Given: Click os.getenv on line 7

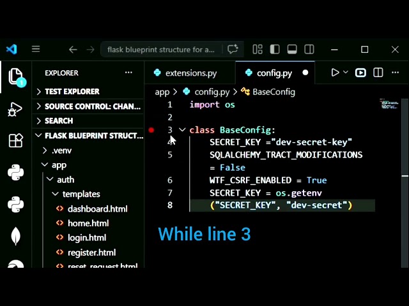Looking at the screenshot, I should (298, 193).
